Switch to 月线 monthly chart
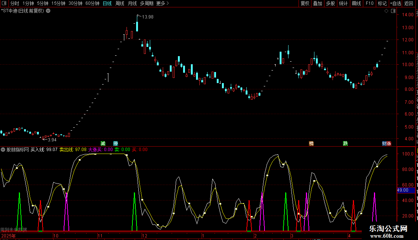The width and height of the screenshot is (418, 240). tap(132, 3)
